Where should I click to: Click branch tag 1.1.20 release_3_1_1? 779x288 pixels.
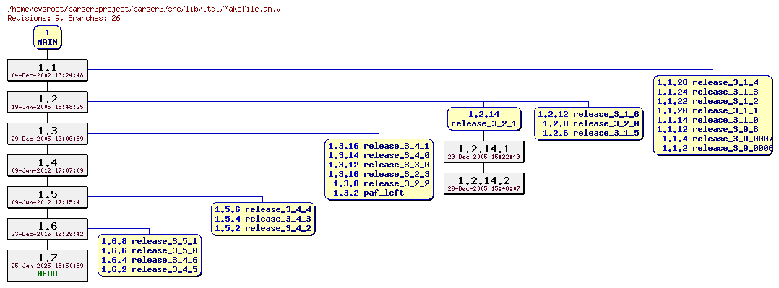point(707,110)
